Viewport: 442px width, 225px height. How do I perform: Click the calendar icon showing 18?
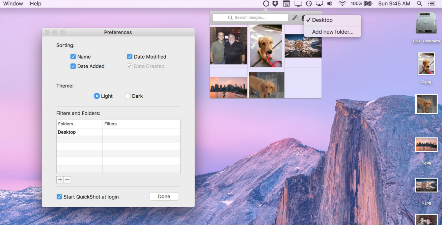[286, 4]
